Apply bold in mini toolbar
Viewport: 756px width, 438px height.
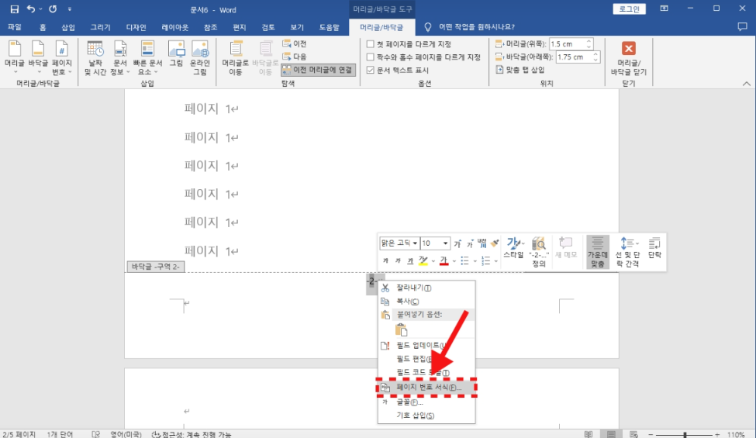click(x=385, y=260)
